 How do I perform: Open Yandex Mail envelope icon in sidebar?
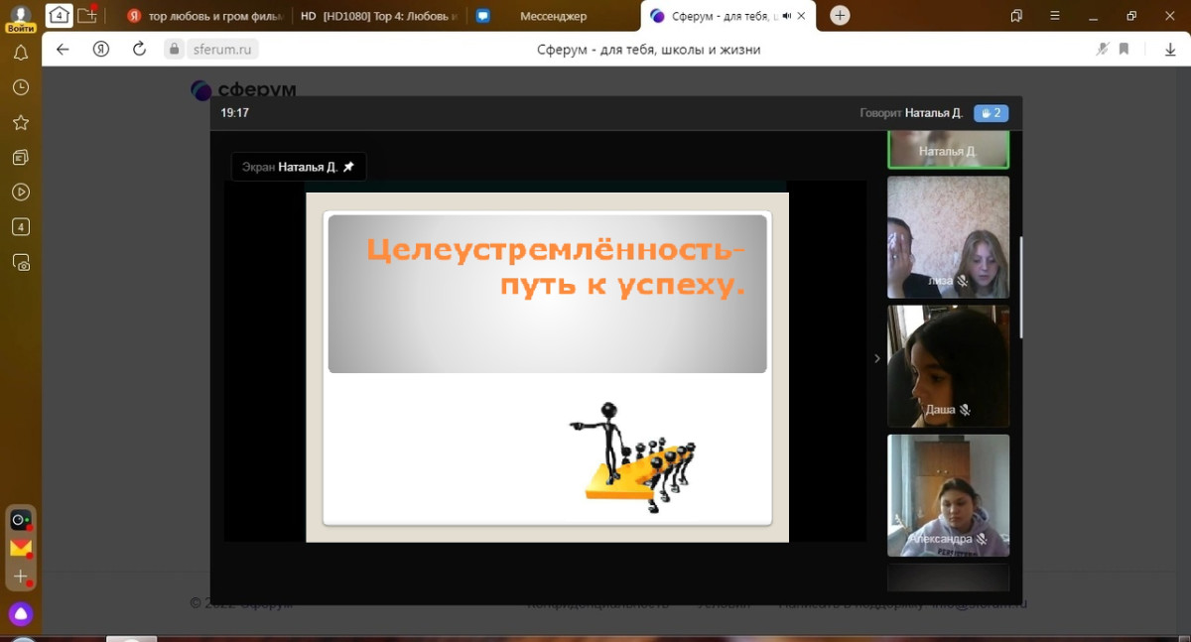[x=20, y=548]
